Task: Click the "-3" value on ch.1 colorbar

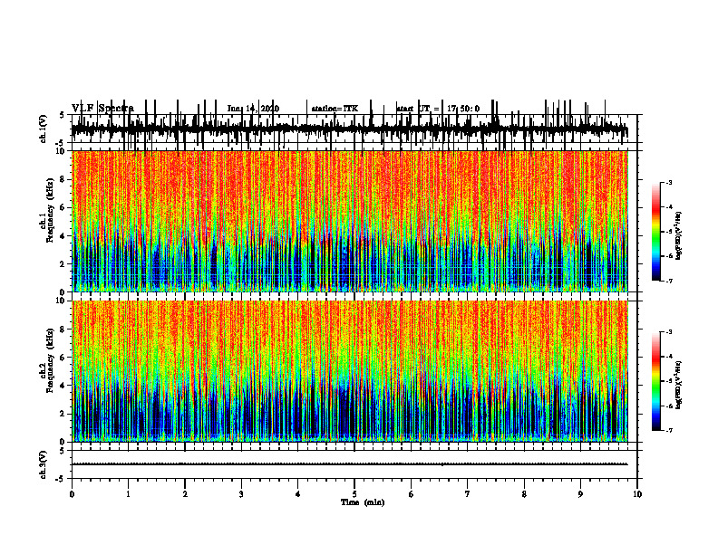Action: coord(669,182)
